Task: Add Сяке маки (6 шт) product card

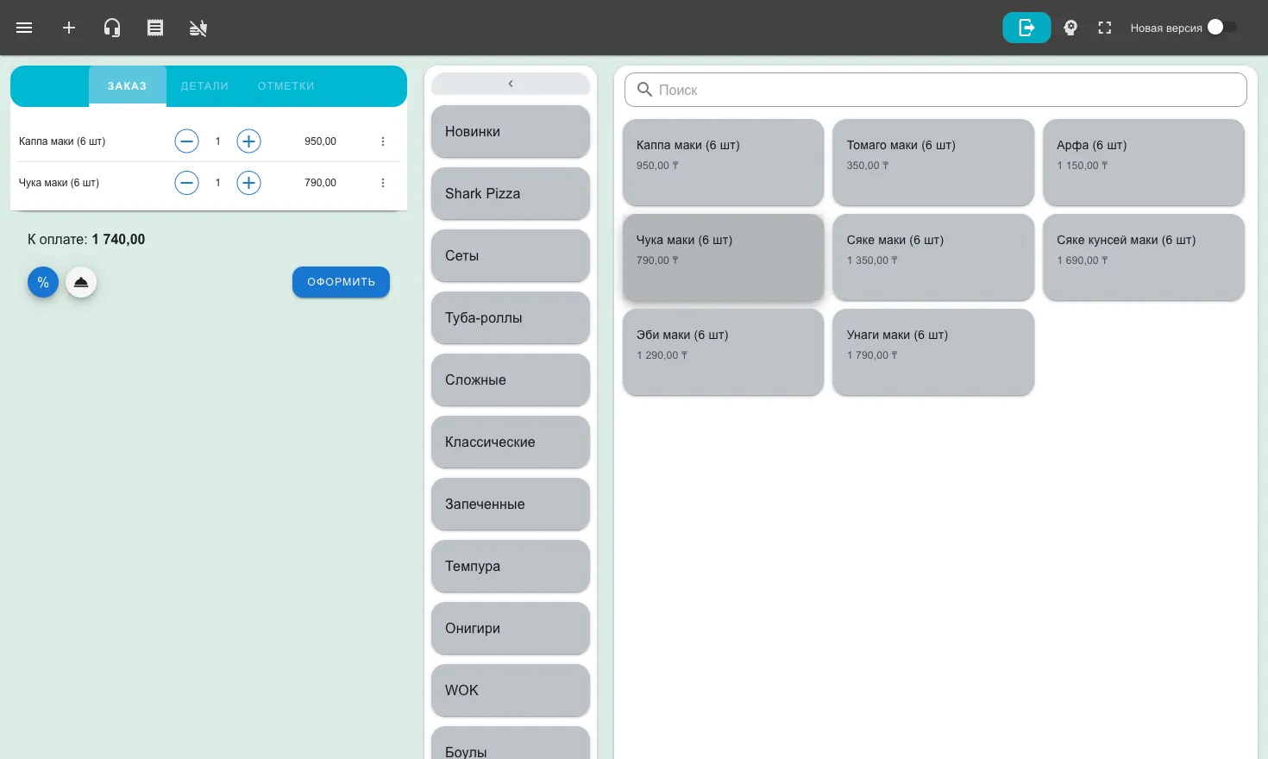Action: tap(933, 257)
